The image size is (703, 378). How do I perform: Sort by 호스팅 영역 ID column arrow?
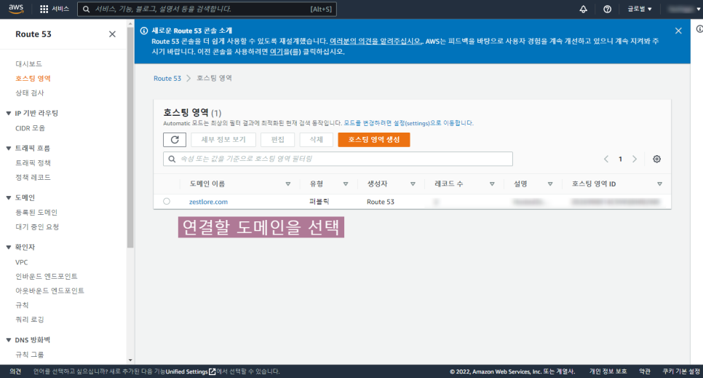[659, 184]
